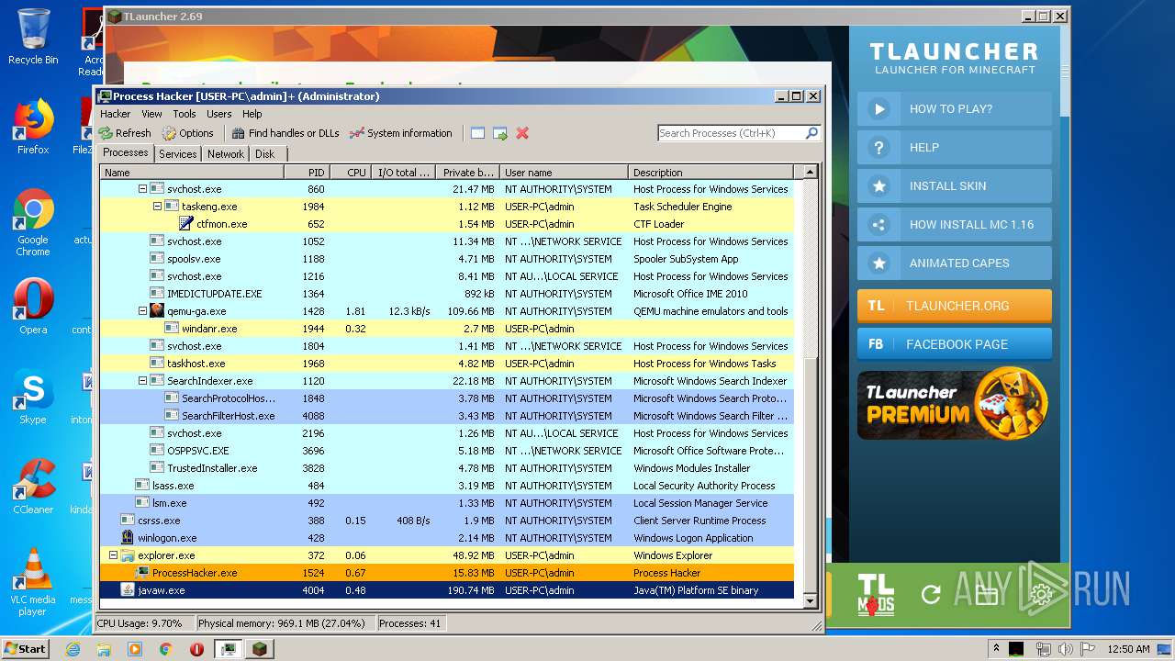Open the Tools menu

[x=185, y=114]
